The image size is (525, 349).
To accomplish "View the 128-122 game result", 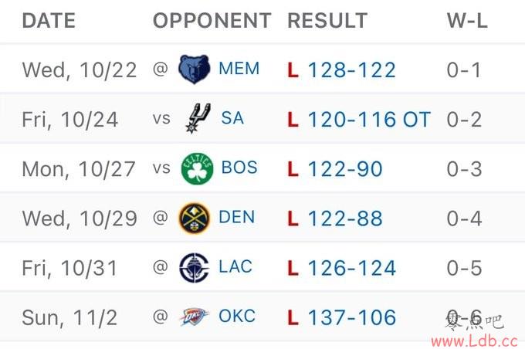I will point(351,70).
